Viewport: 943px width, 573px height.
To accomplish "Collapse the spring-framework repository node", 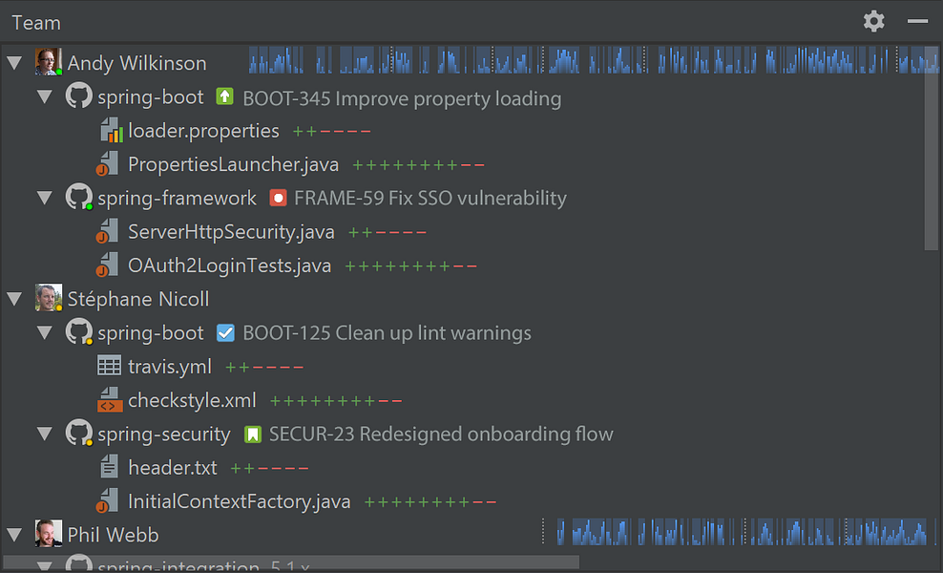I will 45,198.
